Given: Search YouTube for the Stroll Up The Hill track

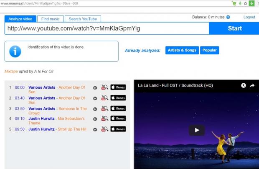Looking at the screenshot, I should [x=104, y=129].
